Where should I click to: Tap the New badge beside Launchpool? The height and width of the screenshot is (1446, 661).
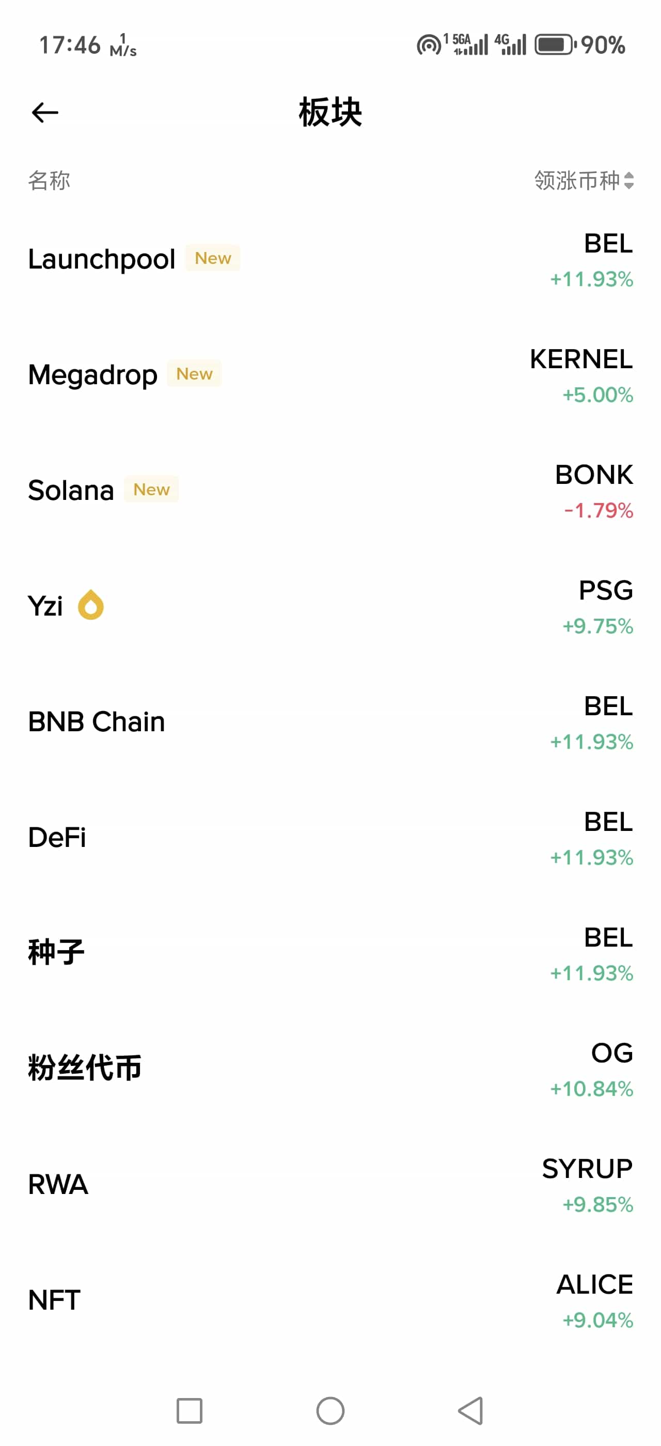(x=213, y=258)
